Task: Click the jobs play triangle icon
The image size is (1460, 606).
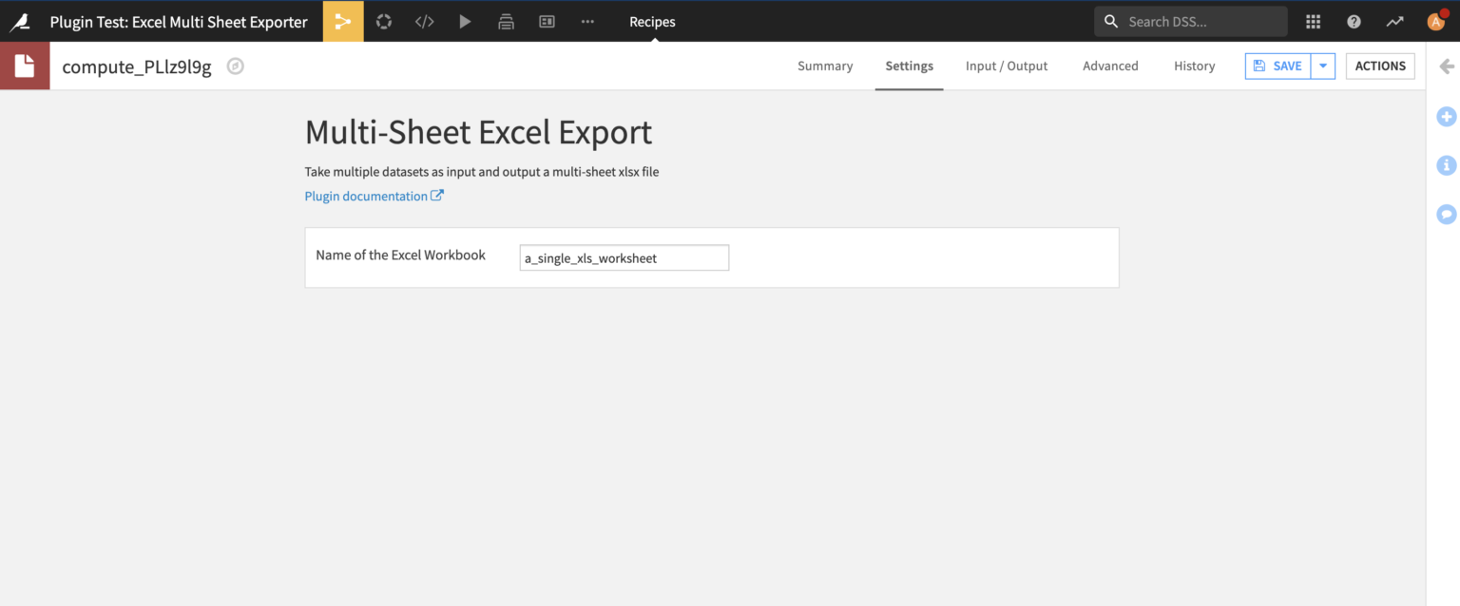Action: click(x=465, y=21)
